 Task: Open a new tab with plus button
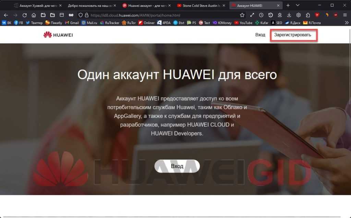tap(288, 5)
